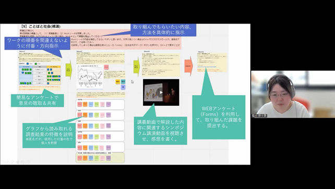The height and width of the screenshot is (189, 335).
Task: Click the line graph image in Work2
Action: pyautogui.click(x=90, y=77)
